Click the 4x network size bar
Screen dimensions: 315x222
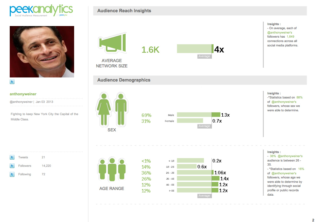[x=195, y=49]
